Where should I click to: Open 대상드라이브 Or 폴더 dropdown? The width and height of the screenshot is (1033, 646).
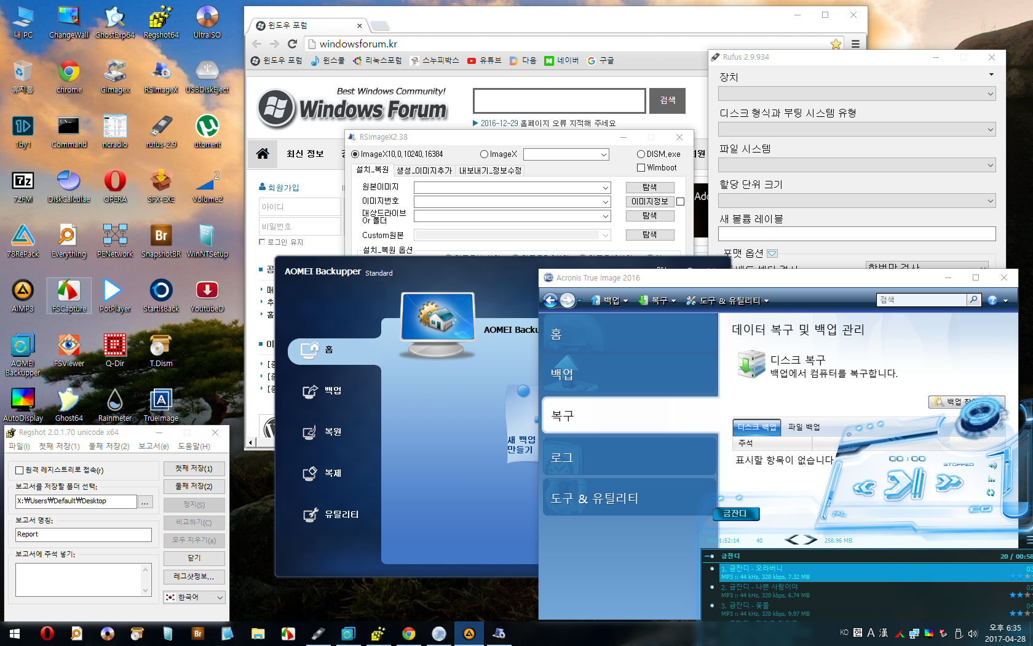(x=605, y=216)
